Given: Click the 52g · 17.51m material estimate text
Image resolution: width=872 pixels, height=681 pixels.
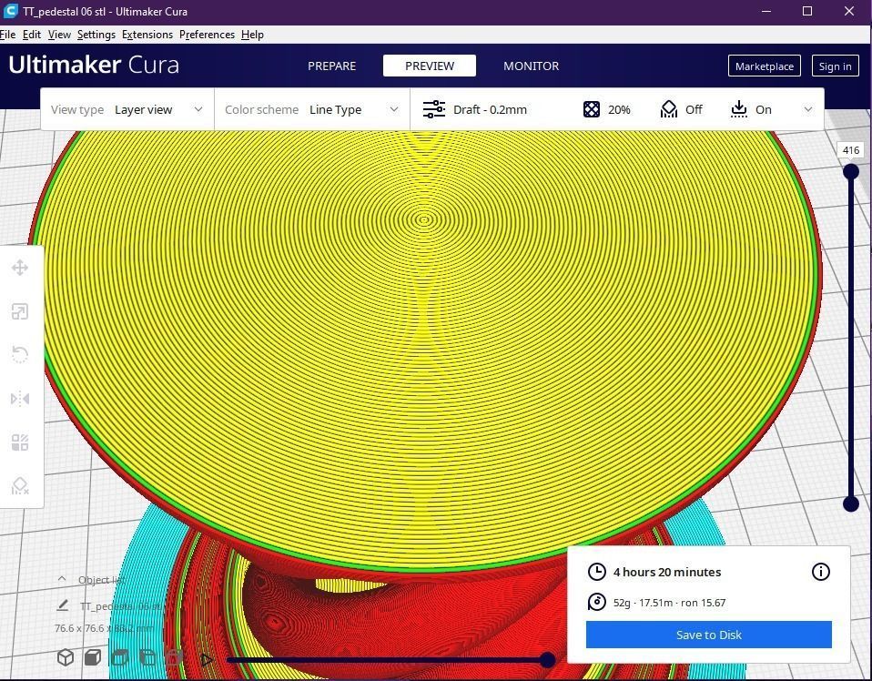Looking at the screenshot, I should (669, 603).
